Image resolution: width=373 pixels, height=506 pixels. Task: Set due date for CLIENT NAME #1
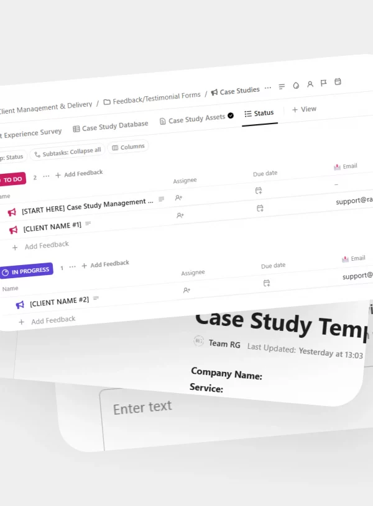pyautogui.click(x=260, y=209)
